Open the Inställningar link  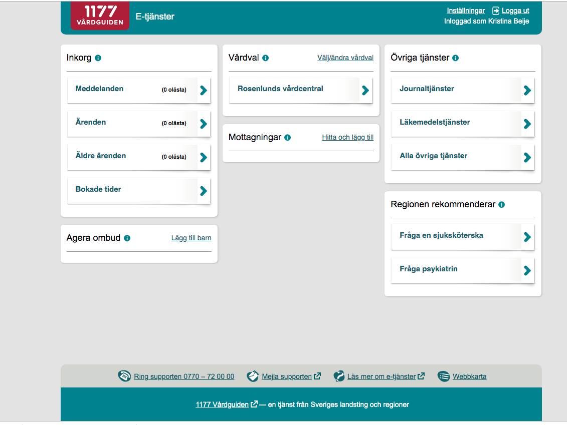click(465, 11)
